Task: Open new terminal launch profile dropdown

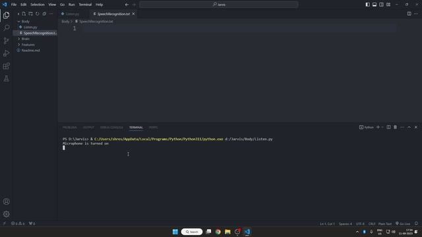Action: click(x=382, y=127)
